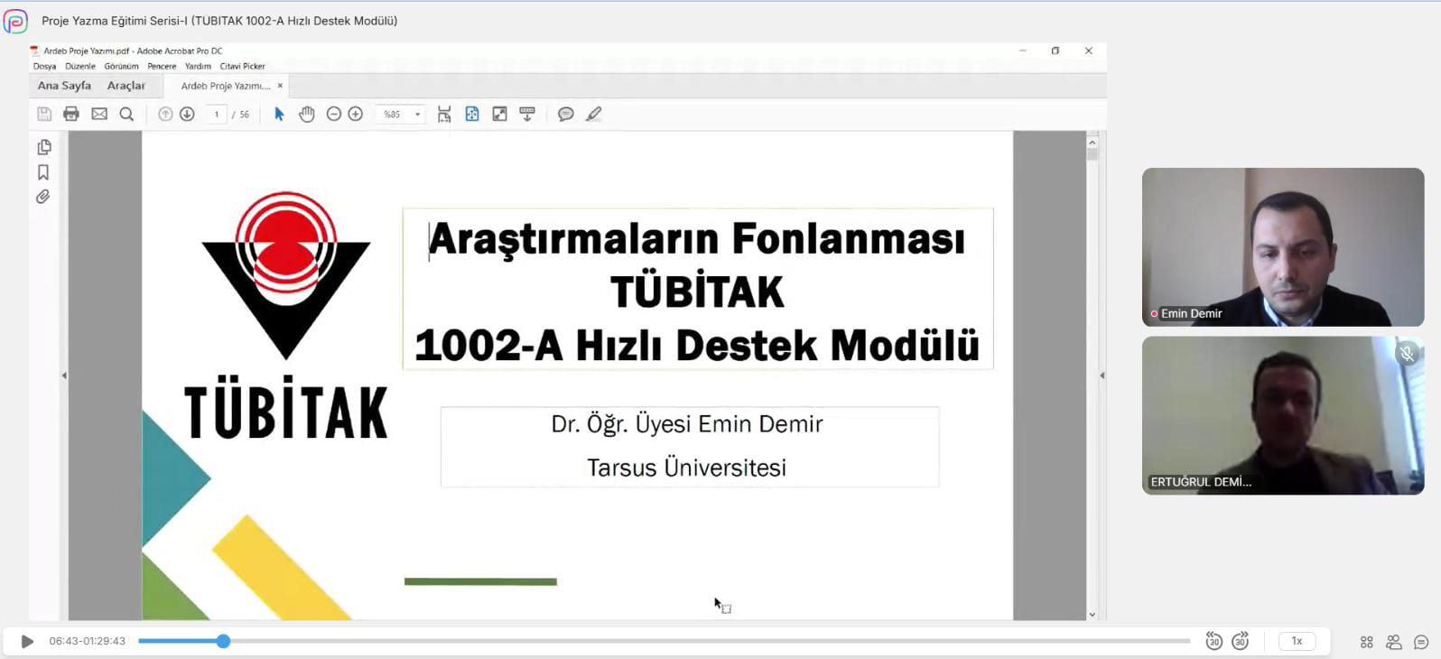Select the arrow selection tool
The image size is (1441, 659).
279,114
